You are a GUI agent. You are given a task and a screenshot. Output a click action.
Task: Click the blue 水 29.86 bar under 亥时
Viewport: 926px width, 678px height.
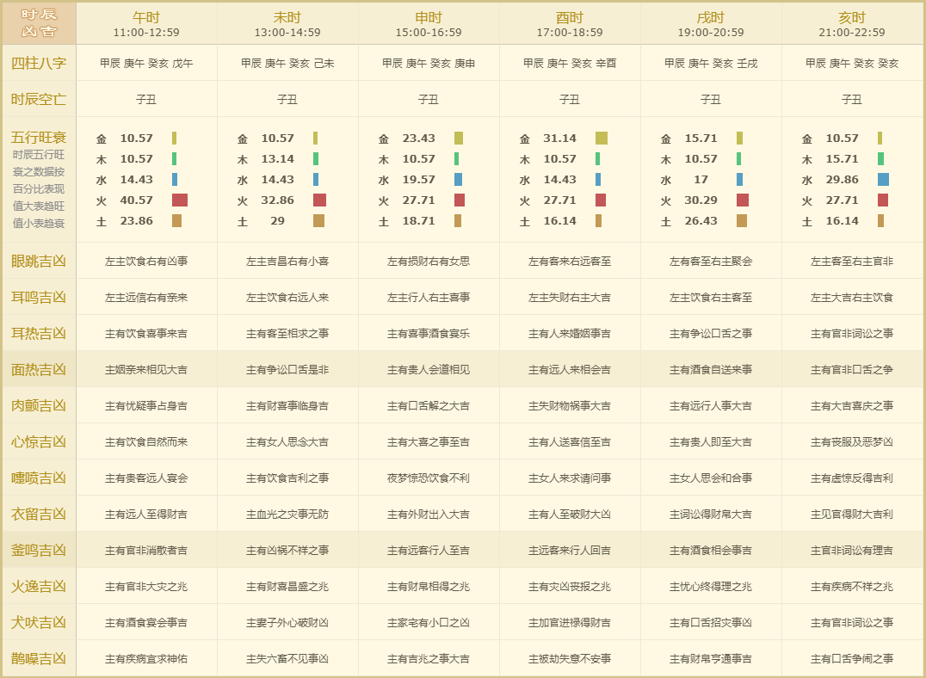[x=884, y=180]
